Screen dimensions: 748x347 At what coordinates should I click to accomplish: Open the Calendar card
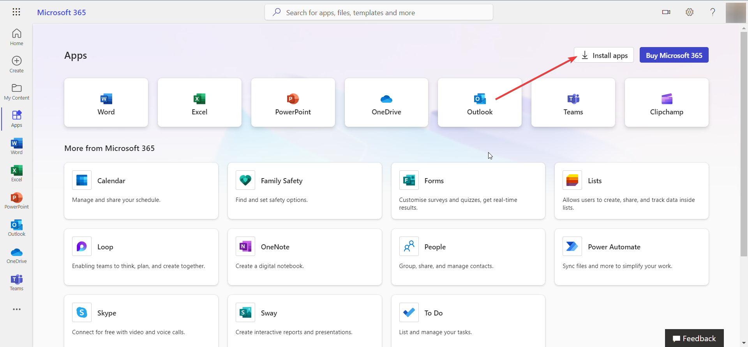point(141,191)
